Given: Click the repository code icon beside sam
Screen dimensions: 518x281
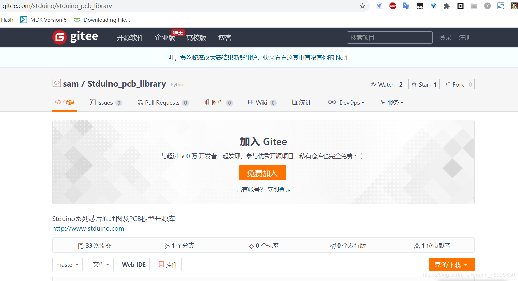Looking at the screenshot, I should click(57, 83).
